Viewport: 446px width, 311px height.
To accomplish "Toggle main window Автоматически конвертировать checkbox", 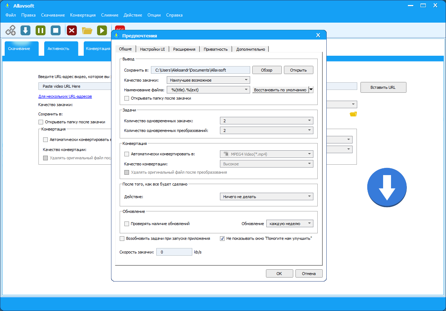I will [x=45, y=140].
